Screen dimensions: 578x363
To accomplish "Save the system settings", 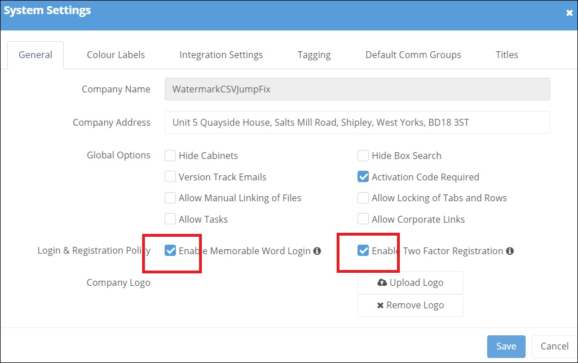I will (506, 347).
